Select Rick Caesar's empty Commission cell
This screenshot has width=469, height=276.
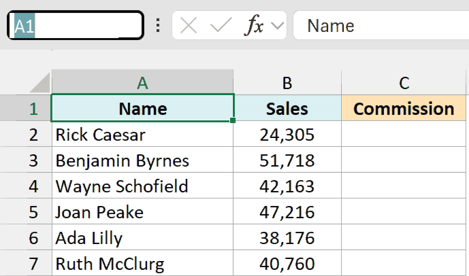tap(404, 134)
